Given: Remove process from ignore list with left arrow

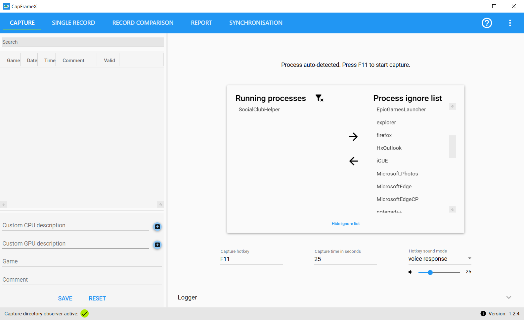Looking at the screenshot, I should (353, 161).
